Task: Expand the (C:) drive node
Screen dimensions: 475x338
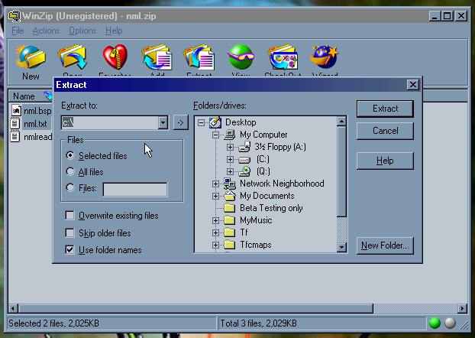Action: click(230, 159)
